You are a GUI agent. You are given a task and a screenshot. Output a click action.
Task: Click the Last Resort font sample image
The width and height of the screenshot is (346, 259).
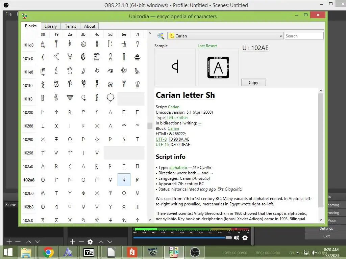218,67
